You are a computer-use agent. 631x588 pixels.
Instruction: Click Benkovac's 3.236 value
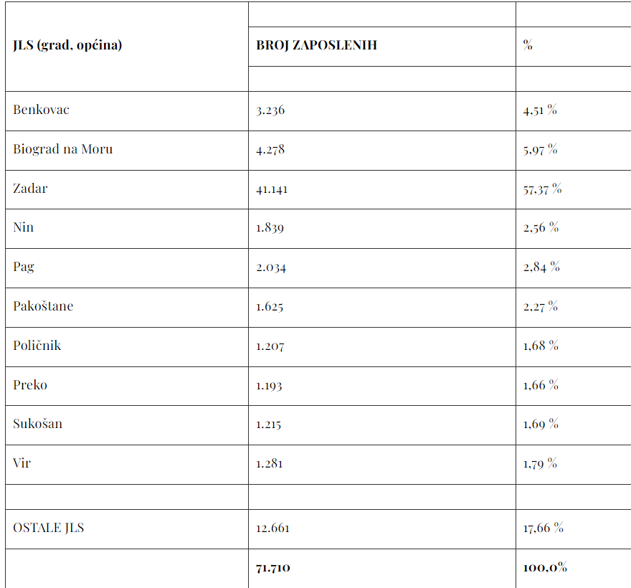click(x=270, y=110)
